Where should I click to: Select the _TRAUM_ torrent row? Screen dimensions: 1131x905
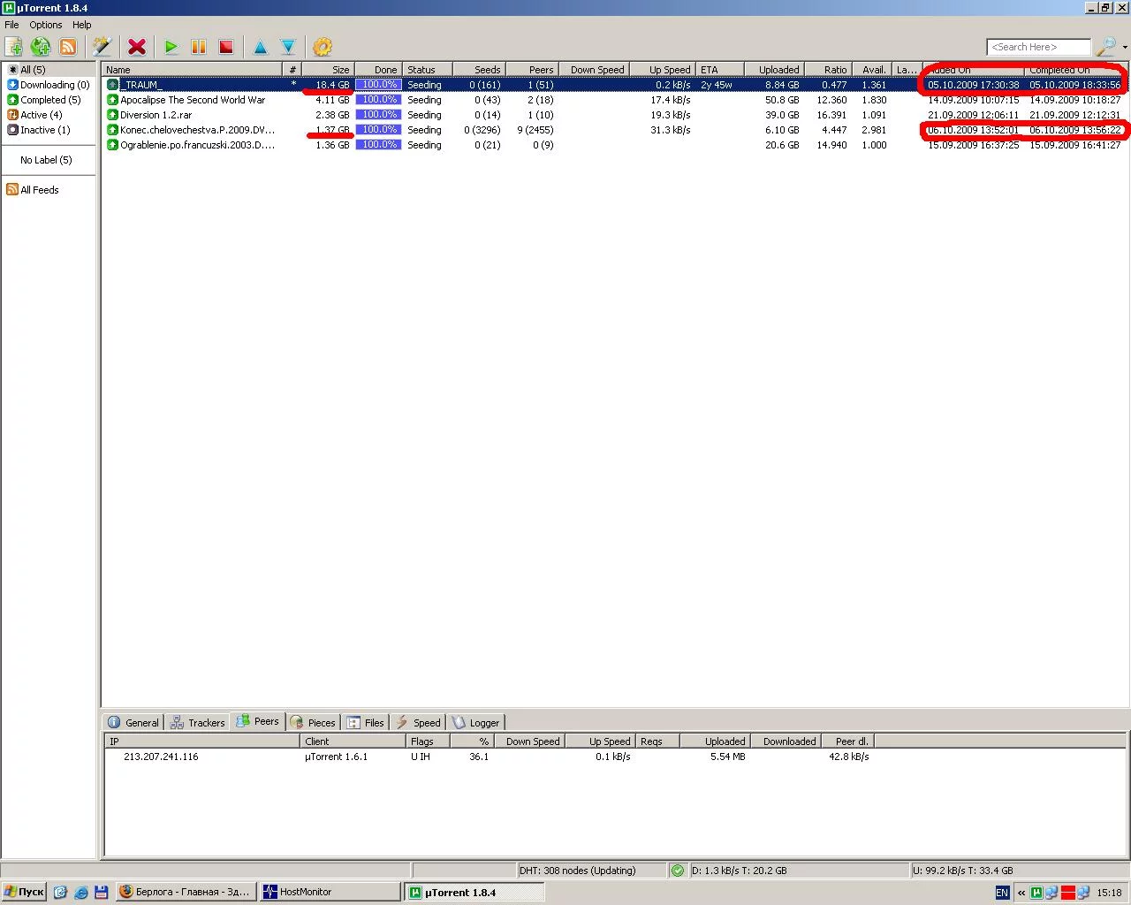point(615,85)
